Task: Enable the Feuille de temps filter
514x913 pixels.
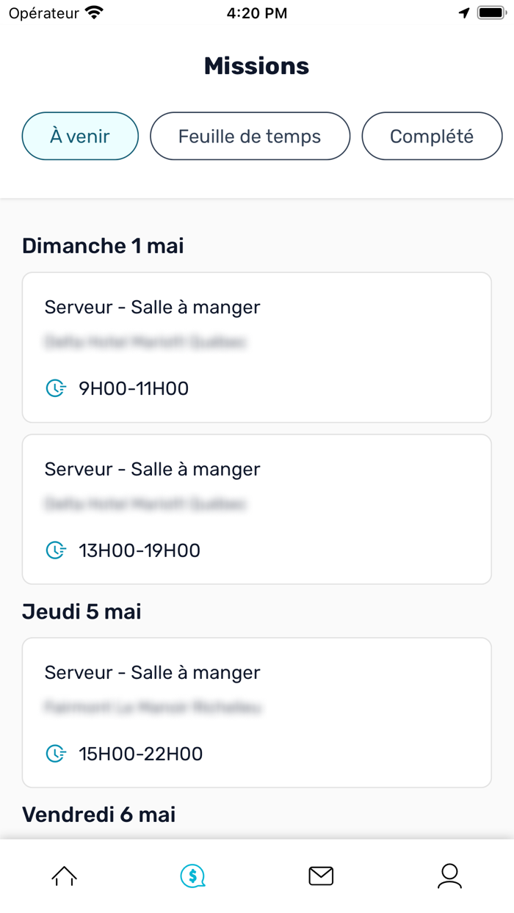Action: [x=250, y=136]
